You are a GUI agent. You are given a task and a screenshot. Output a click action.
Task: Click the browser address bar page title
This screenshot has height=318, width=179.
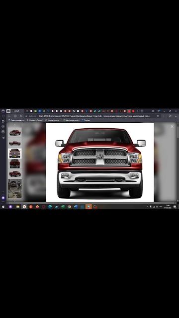[x=94, y=116]
